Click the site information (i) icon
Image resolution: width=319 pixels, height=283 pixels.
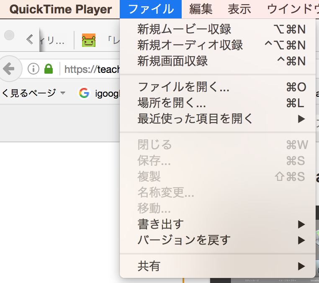click(33, 69)
